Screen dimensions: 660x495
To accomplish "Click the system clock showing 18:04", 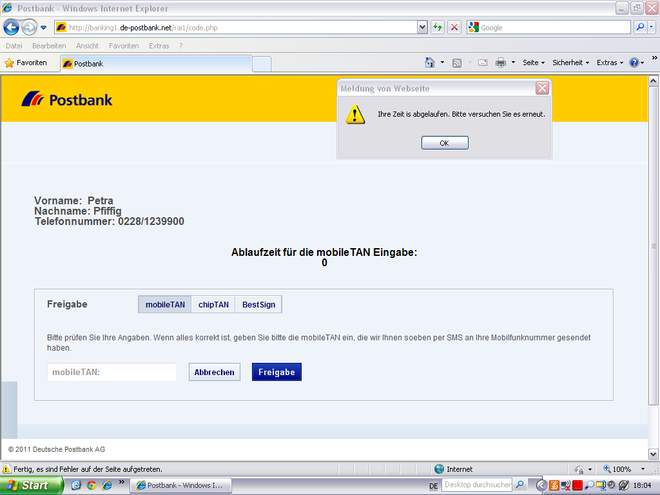I will [x=643, y=485].
